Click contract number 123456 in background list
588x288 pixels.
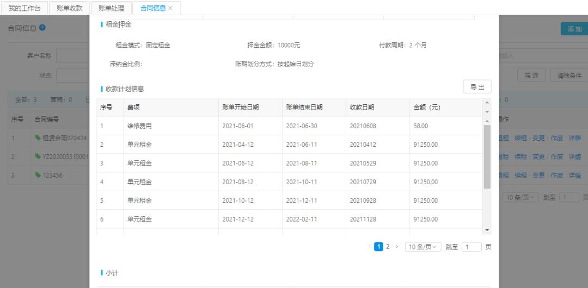(52, 175)
